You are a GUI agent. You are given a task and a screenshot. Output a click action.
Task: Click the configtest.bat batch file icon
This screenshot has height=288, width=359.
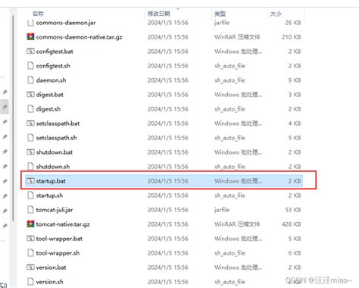coord(30,52)
